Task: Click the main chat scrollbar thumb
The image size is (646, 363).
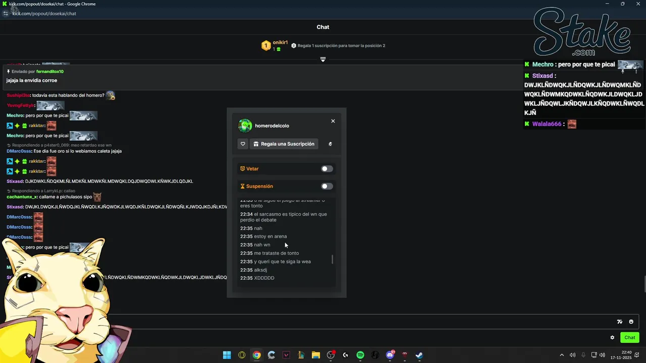Action: click(x=644, y=284)
